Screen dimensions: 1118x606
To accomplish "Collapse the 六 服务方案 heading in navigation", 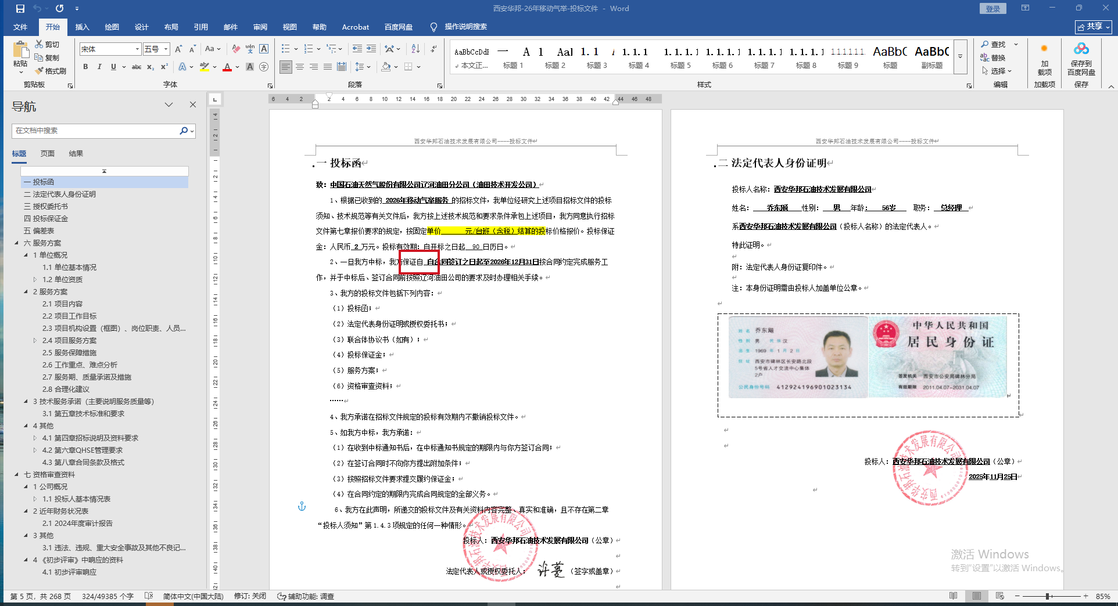I will [17, 243].
